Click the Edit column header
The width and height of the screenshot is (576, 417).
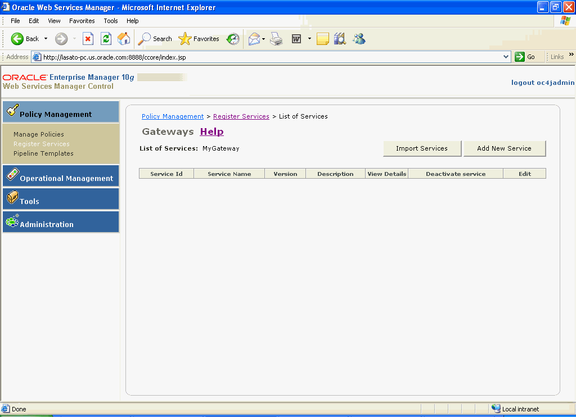point(525,174)
